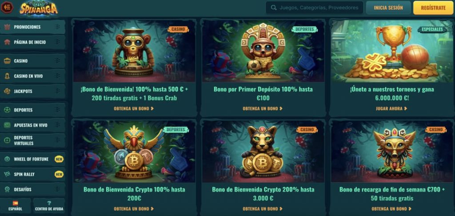Viewport: 455px width, 216px height.
Task: Open the Desafíos medal icon
Action: pos(7,189)
